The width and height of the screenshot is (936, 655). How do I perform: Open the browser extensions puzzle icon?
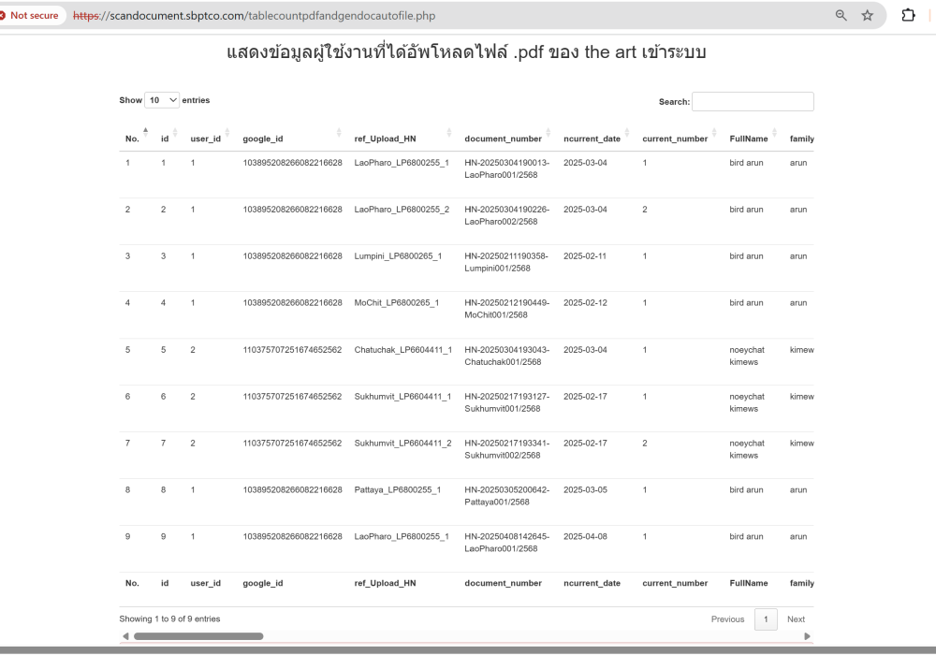908,16
